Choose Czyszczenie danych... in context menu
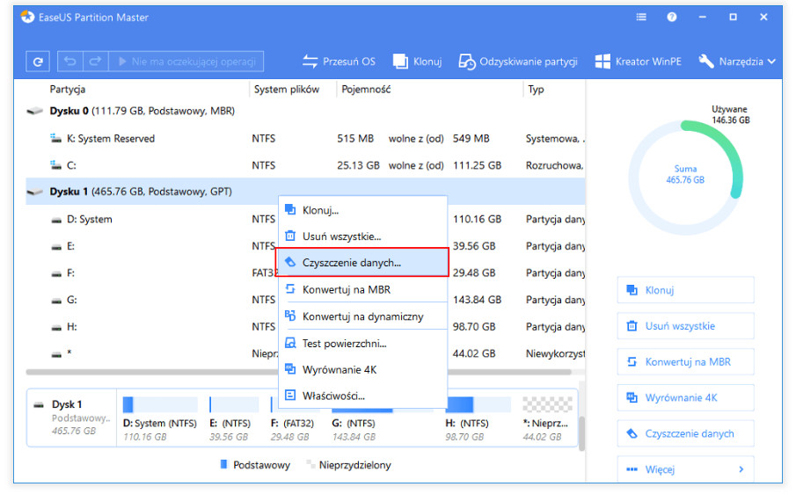This screenshot has width=796, height=494. click(x=362, y=262)
